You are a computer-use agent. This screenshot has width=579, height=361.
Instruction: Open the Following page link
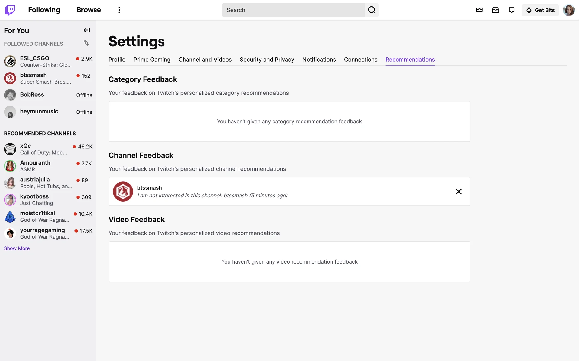coord(44,10)
